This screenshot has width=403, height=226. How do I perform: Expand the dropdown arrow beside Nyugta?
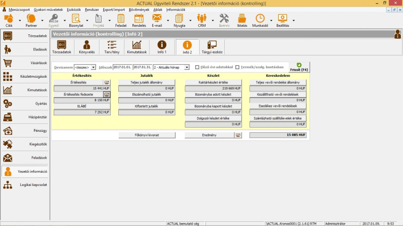pos(190,21)
